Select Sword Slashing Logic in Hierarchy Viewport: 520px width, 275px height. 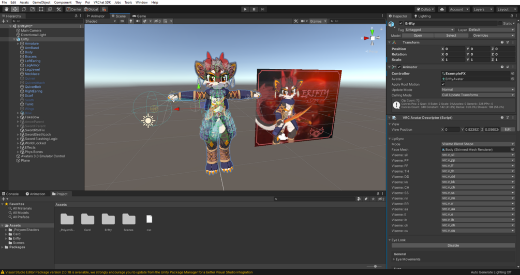pyautogui.click(x=41, y=139)
